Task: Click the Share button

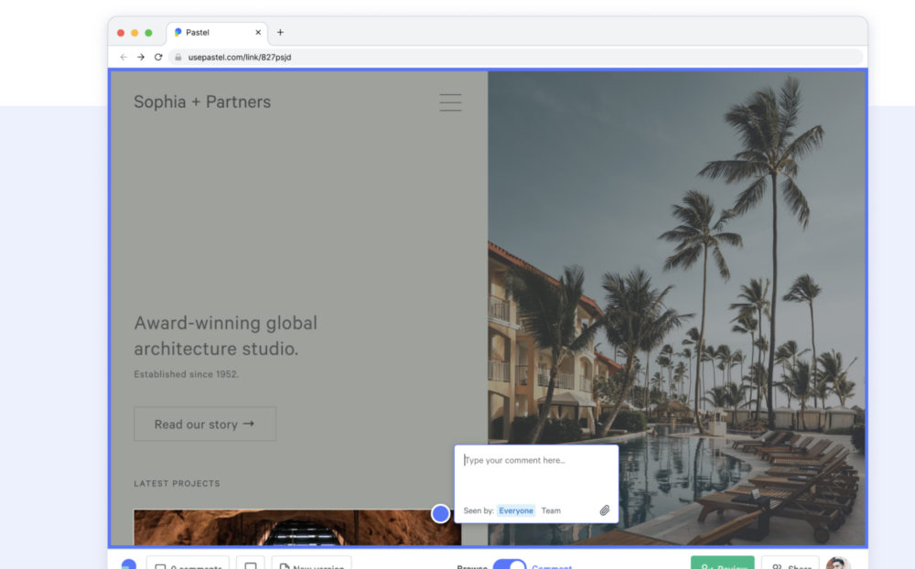Action: [790, 564]
